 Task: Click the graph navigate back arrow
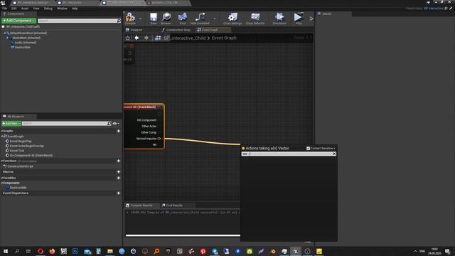click(136, 38)
